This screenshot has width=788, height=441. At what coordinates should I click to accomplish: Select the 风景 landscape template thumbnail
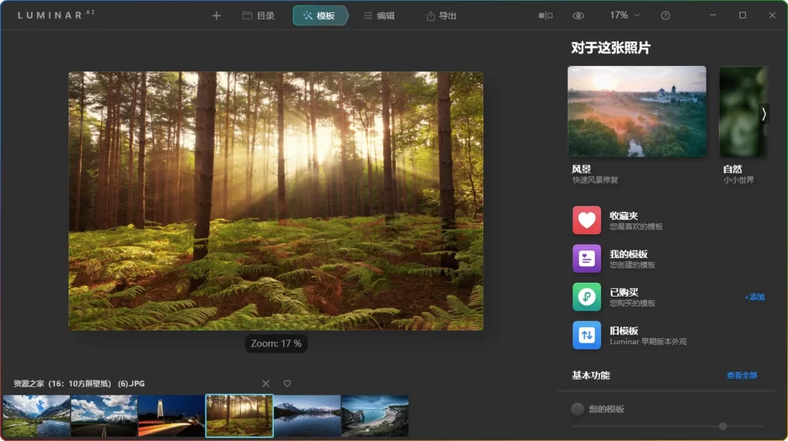click(x=636, y=111)
